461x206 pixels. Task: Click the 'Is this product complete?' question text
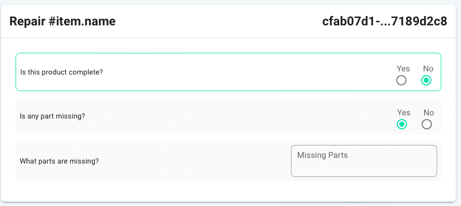coord(61,72)
